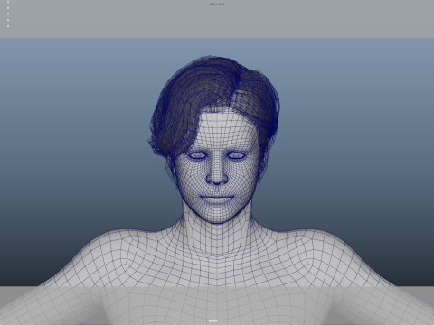Click the resolution gate label at viewport top
The width and height of the screenshot is (434, 325).
coord(217,5)
